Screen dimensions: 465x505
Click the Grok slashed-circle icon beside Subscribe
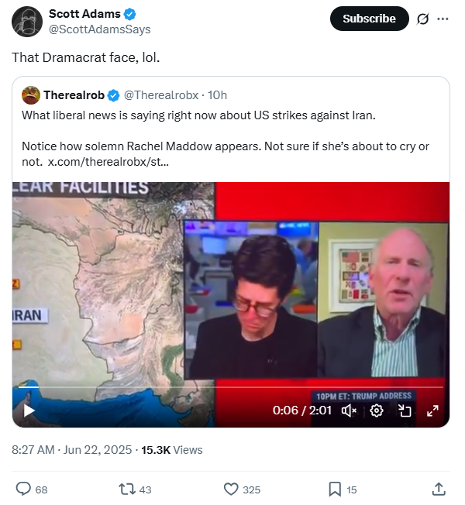tap(422, 19)
